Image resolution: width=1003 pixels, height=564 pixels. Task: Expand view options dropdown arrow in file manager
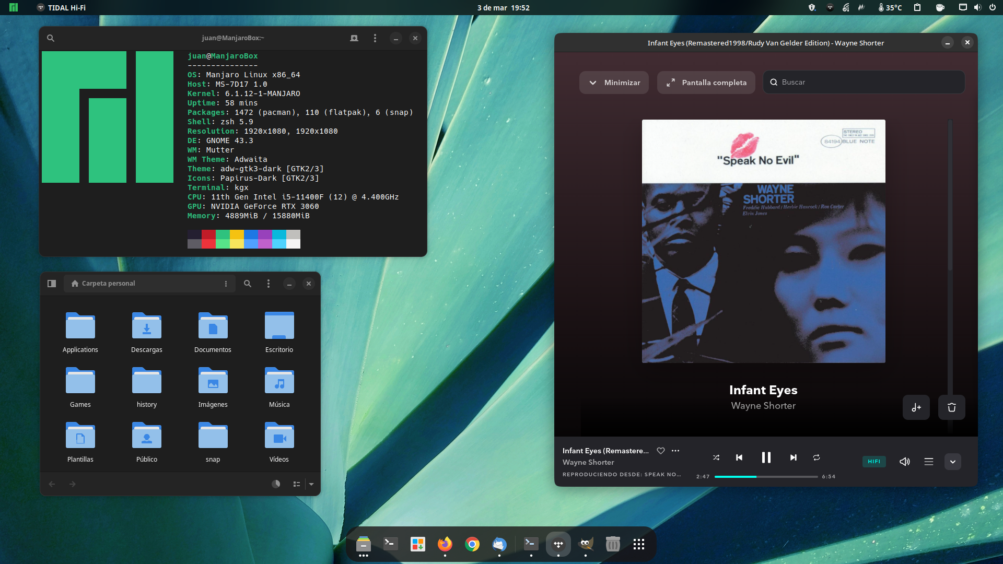[311, 484]
